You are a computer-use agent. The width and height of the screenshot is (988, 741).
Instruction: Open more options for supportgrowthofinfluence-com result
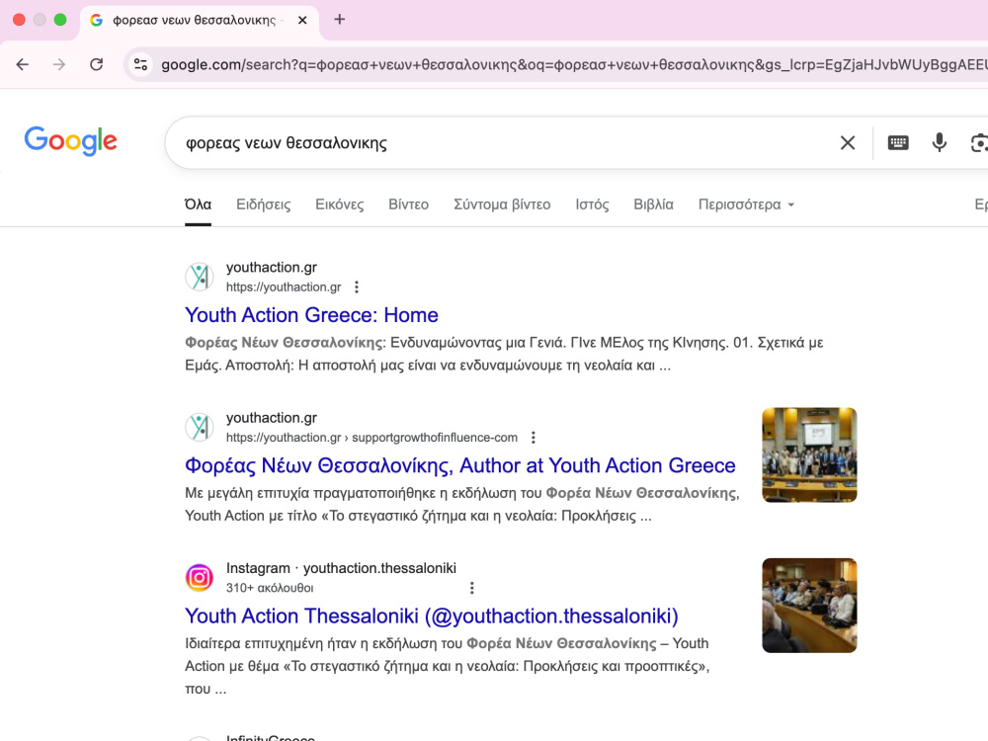534,438
